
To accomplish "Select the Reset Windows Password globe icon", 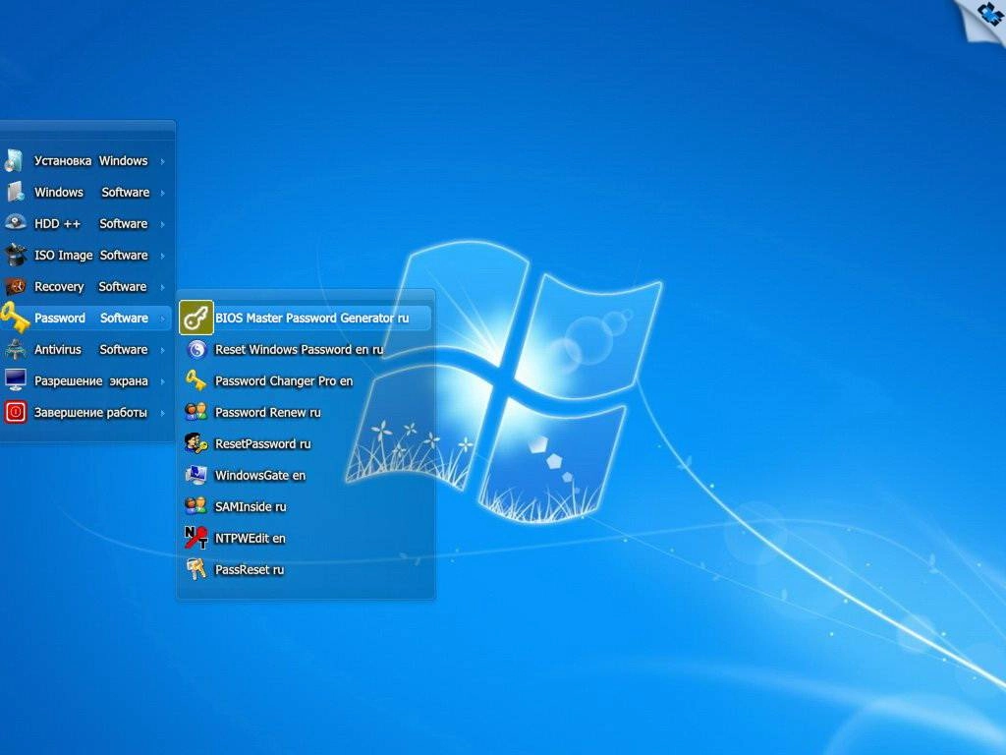I will (196, 349).
